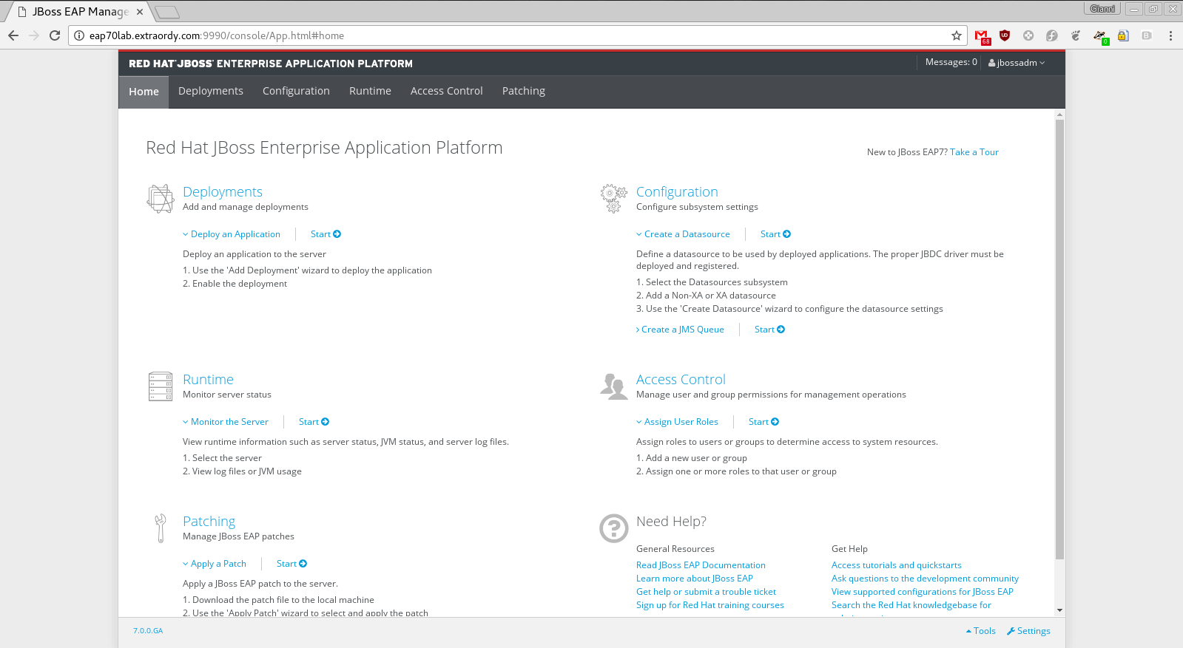This screenshot has height=648, width=1183.
Task: Start the Monitor the Server task
Action: (x=314, y=422)
